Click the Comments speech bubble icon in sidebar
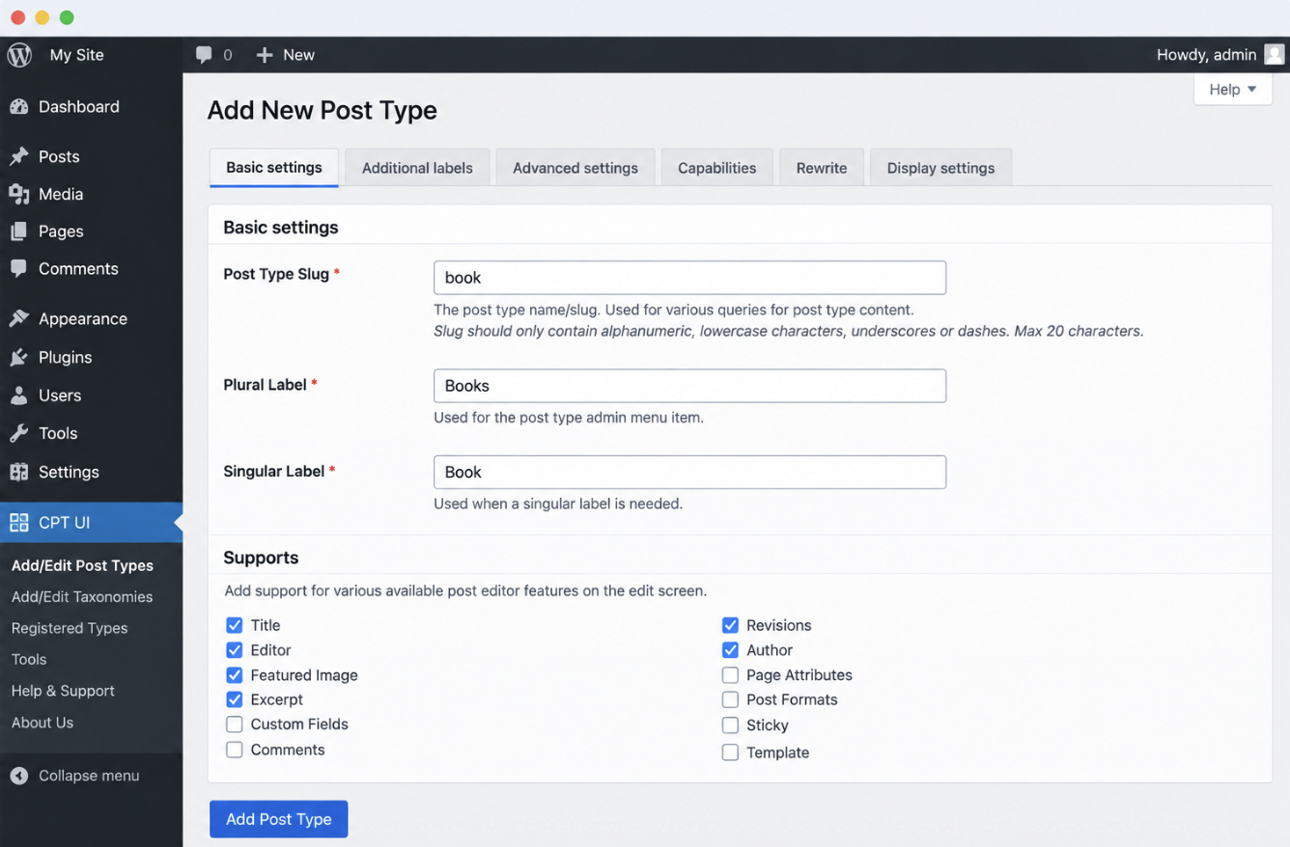Image resolution: width=1290 pixels, height=847 pixels. (19, 269)
